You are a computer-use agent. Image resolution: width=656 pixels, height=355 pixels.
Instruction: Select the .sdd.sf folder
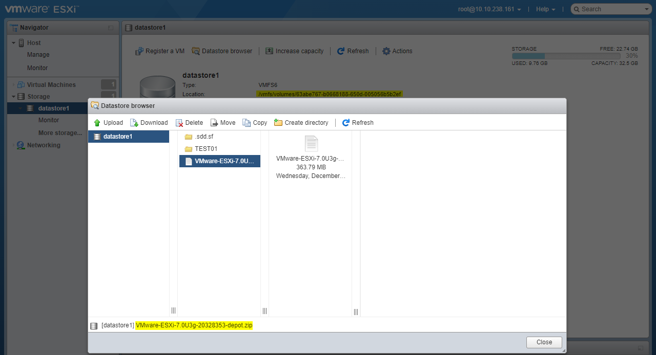click(x=203, y=137)
